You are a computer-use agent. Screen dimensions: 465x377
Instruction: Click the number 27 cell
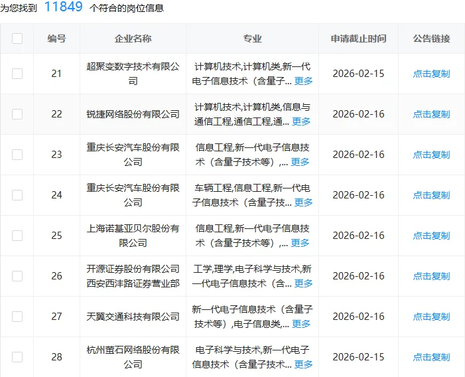(x=56, y=317)
